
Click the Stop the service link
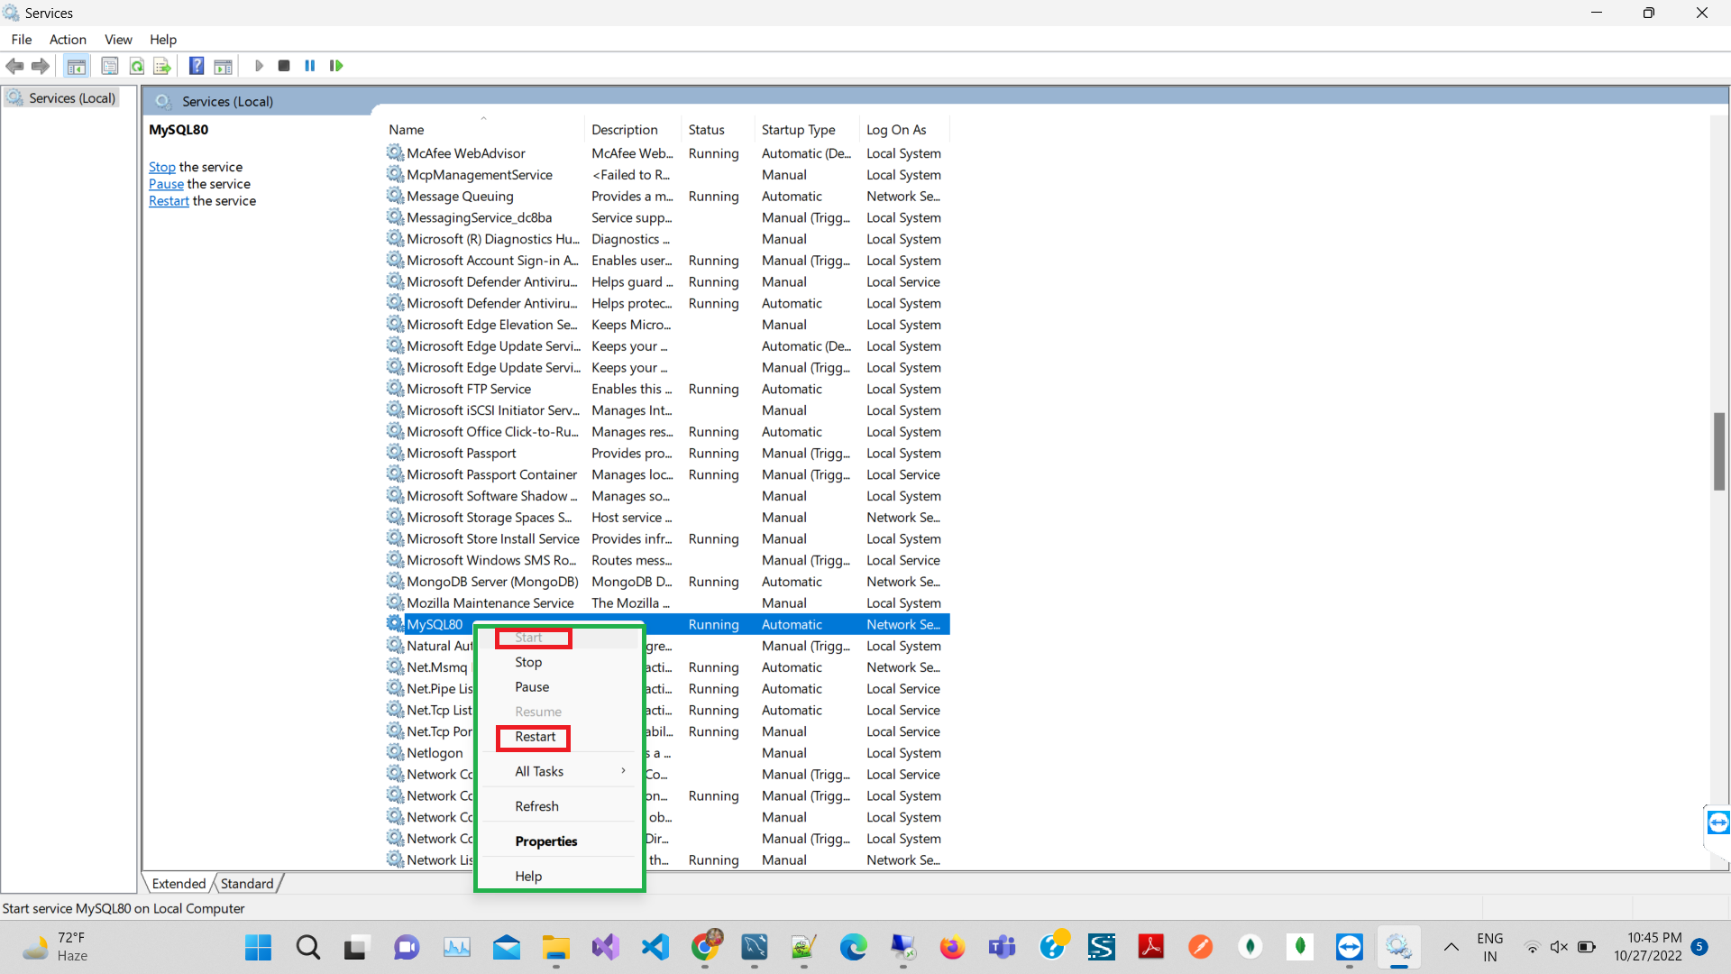[162, 167]
